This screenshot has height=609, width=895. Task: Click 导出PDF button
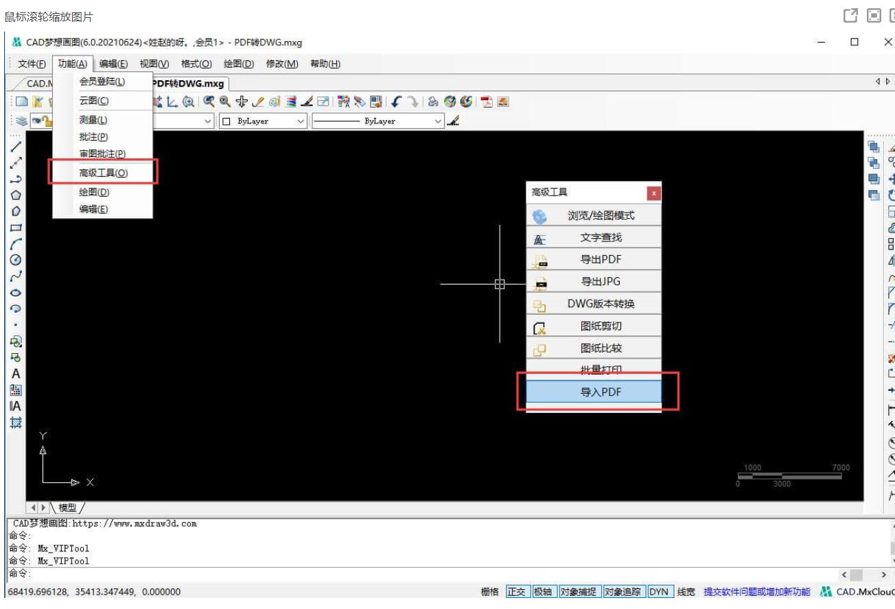[x=594, y=260]
